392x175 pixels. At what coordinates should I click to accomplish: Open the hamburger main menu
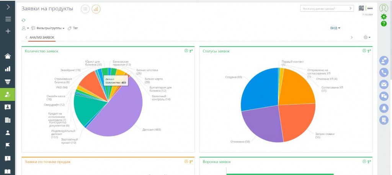[8, 19]
